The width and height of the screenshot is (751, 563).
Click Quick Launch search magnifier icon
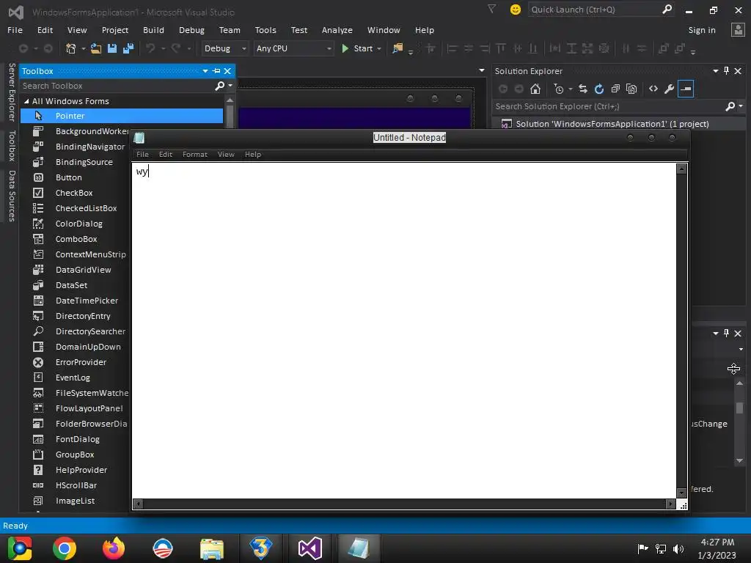point(667,9)
